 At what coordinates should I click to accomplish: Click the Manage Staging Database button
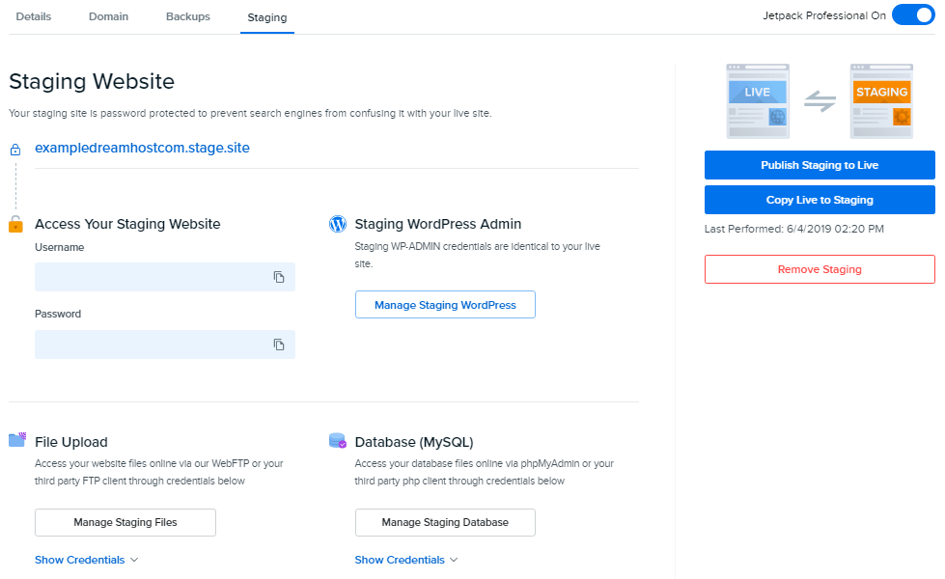point(445,522)
